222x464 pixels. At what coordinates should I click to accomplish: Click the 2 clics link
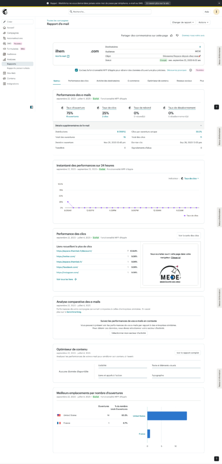(x=105, y=116)
